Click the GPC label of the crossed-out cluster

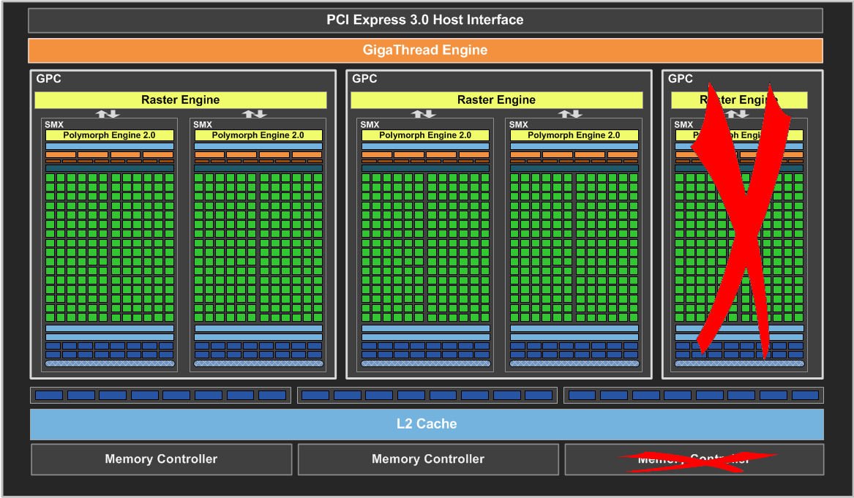click(x=681, y=78)
